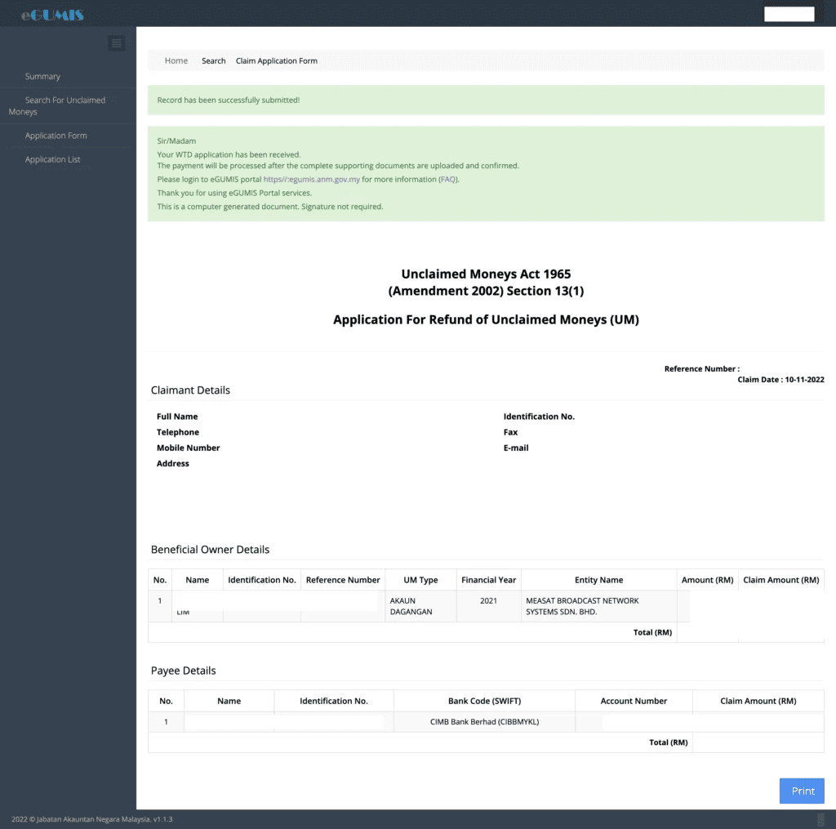This screenshot has width=836, height=829.
Task: Go to Application Form in sidebar
Action: (x=56, y=136)
